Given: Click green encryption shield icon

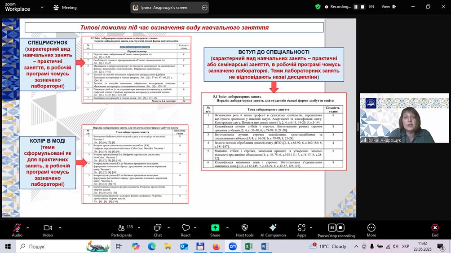Looking at the screenshot, I should tap(318, 7).
